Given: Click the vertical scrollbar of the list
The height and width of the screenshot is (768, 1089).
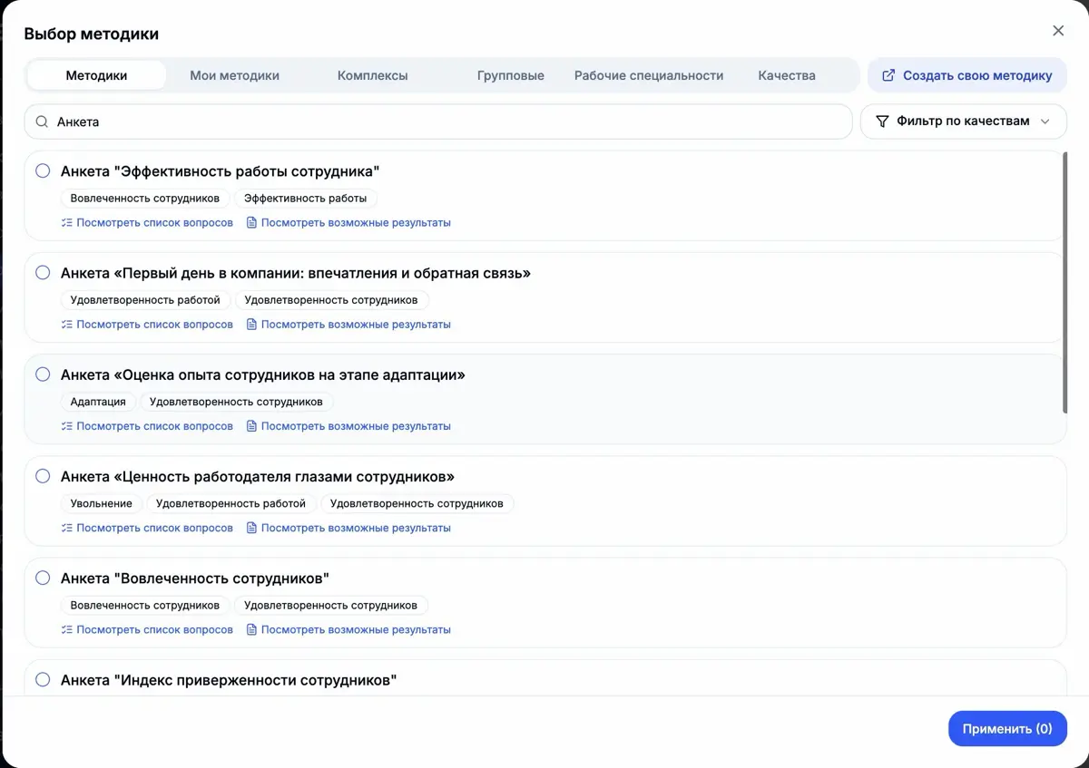Looking at the screenshot, I should tap(1064, 283).
